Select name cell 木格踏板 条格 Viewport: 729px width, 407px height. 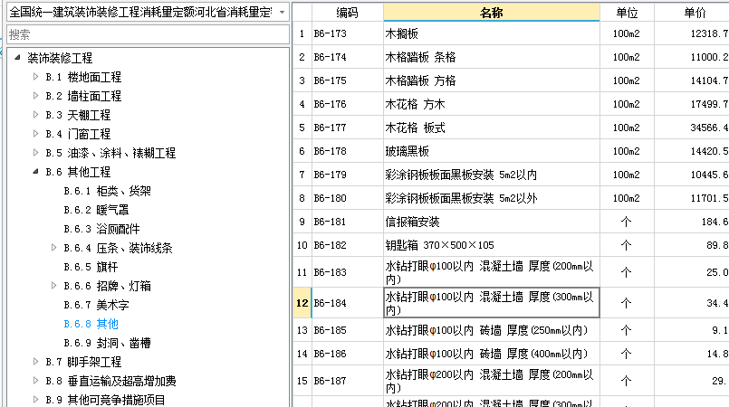492,57
